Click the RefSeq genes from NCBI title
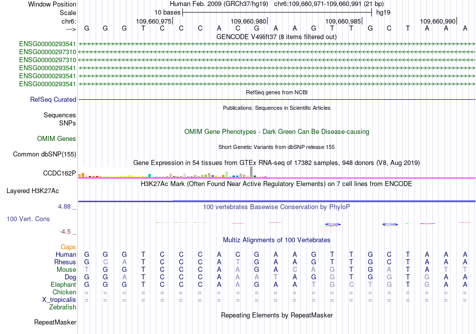 (x=277, y=92)
